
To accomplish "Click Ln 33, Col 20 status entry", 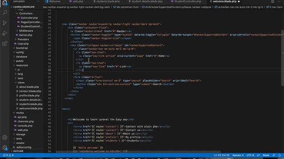I will 221,155.
